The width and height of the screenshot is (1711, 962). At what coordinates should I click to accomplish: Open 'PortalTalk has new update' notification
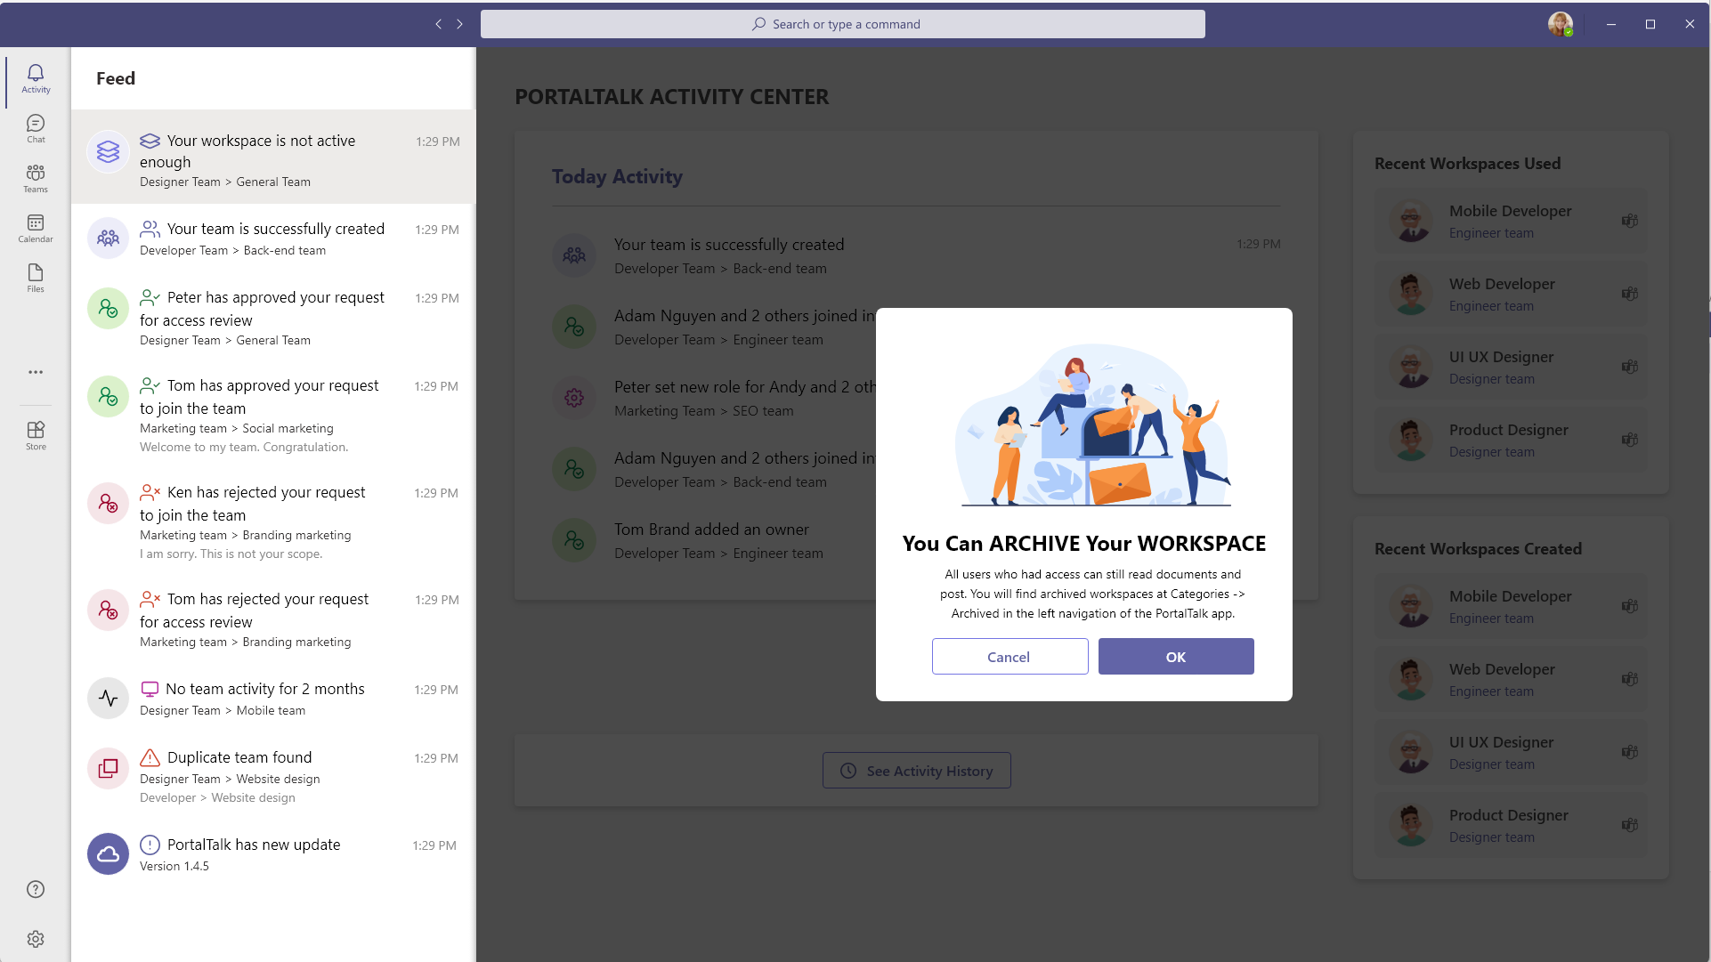(272, 854)
